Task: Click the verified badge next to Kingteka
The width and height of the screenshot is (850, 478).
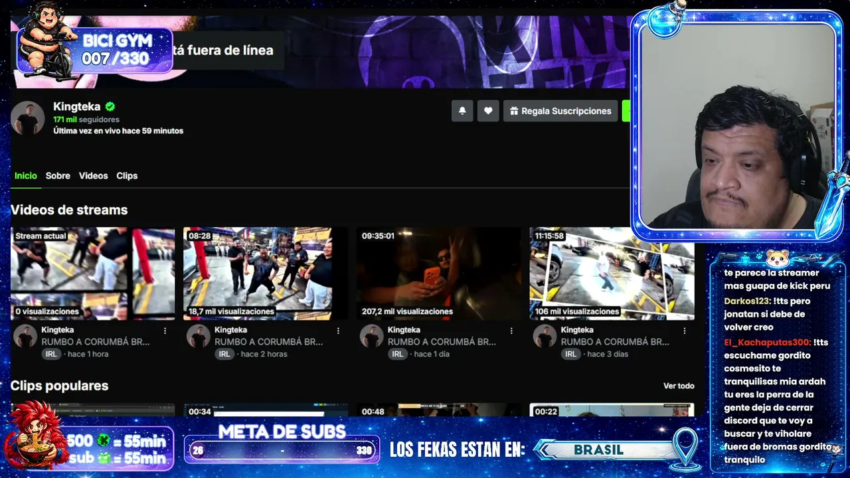Action: pyautogui.click(x=110, y=106)
